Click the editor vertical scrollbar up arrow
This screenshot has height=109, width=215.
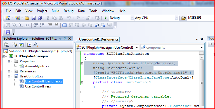coord(202,57)
